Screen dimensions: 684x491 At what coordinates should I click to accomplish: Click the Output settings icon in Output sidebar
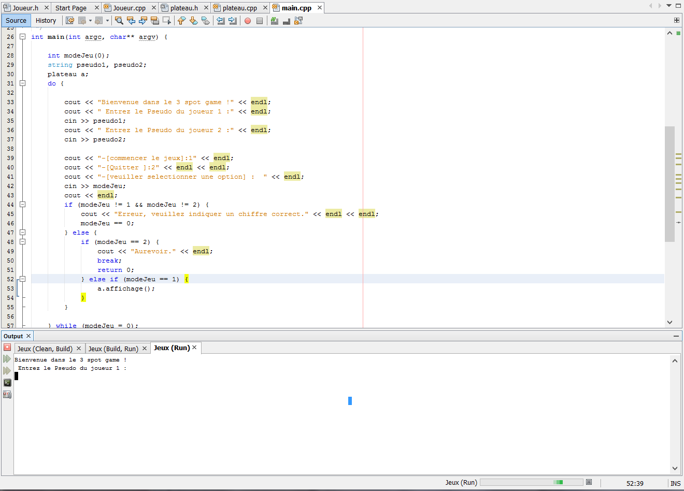(x=7, y=395)
